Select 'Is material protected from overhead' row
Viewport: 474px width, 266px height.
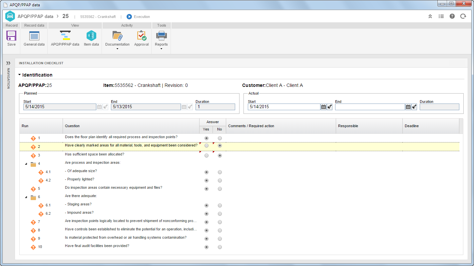239,238
